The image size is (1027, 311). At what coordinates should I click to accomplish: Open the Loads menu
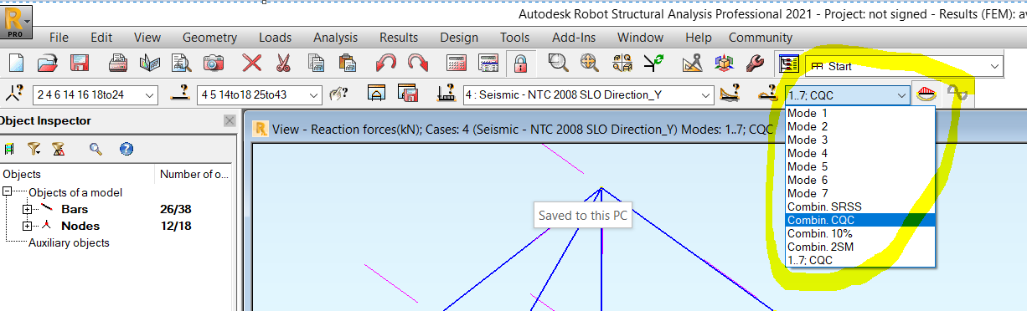pyautogui.click(x=275, y=38)
